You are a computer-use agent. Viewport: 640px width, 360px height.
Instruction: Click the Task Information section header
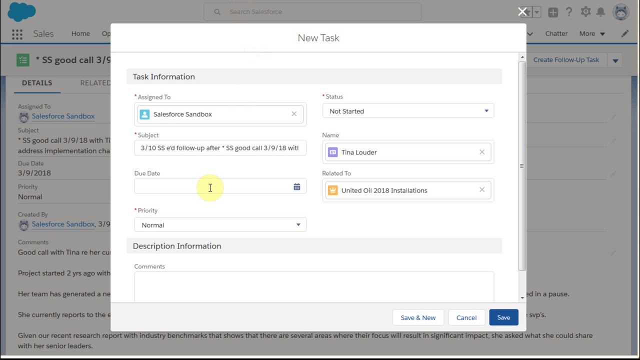[x=314, y=76]
